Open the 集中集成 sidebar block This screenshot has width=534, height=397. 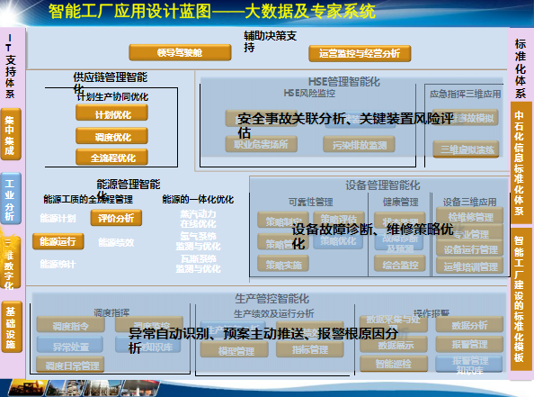11,134
